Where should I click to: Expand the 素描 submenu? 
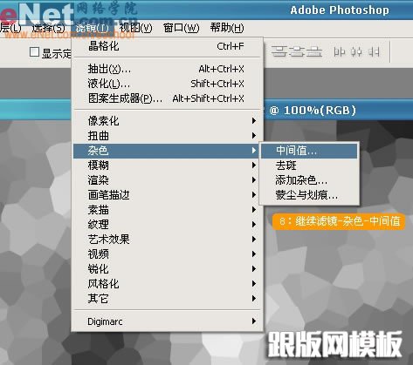tap(167, 210)
